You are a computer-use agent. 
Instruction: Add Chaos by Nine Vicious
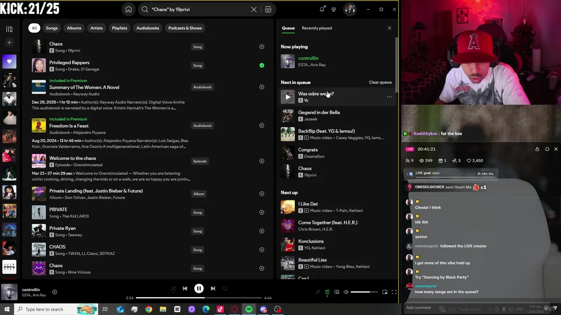click(x=262, y=269)
